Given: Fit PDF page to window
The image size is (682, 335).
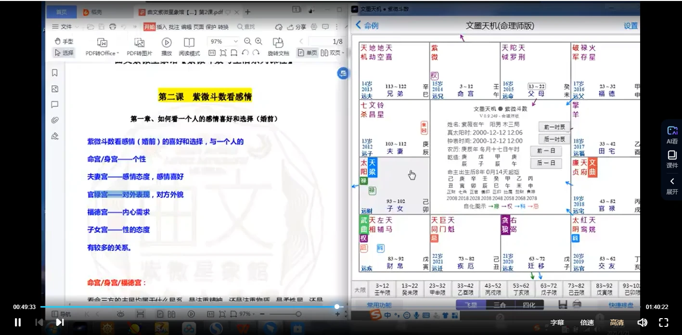Looking at the screenshot, I should click(223, 53).
